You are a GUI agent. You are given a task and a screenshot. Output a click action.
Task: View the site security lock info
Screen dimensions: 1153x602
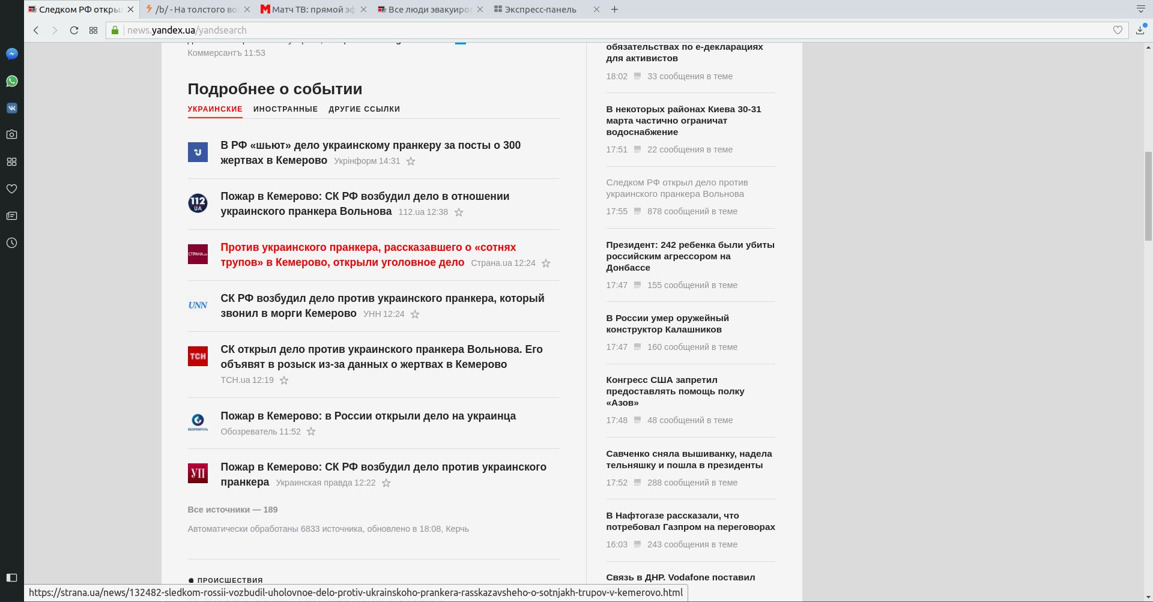(x=115, y=30)
